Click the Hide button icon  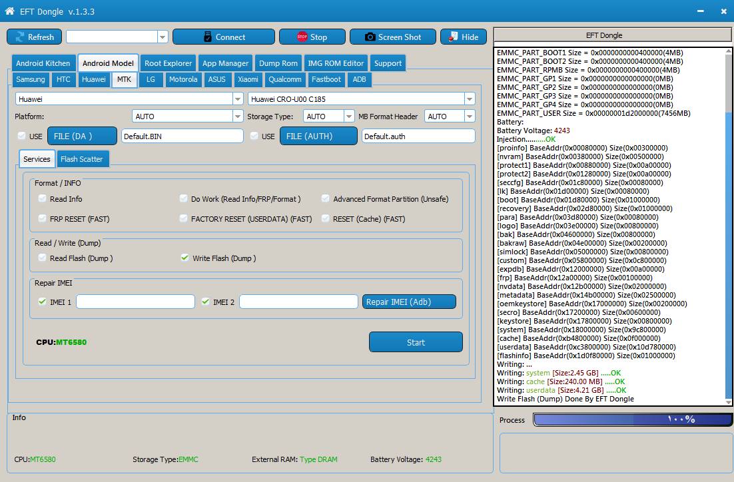tap(453, 37)
